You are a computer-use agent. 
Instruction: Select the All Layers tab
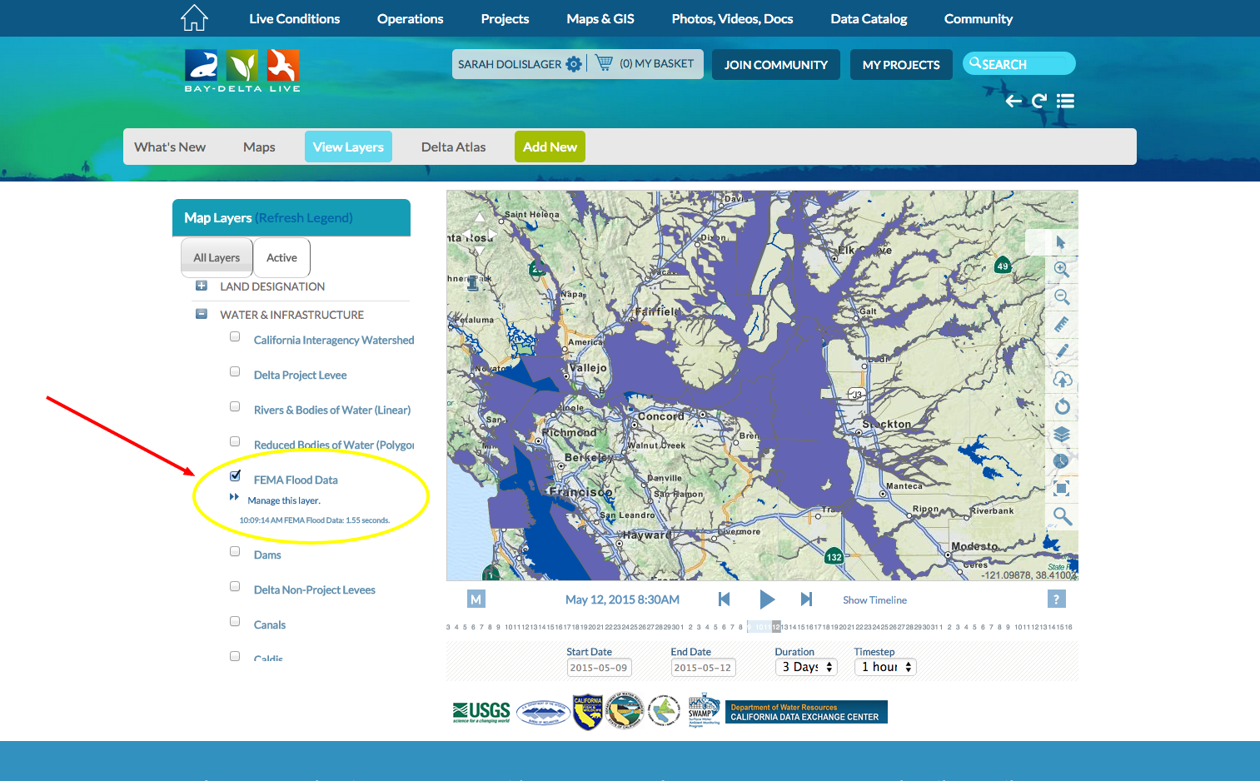tap(217, 257)
